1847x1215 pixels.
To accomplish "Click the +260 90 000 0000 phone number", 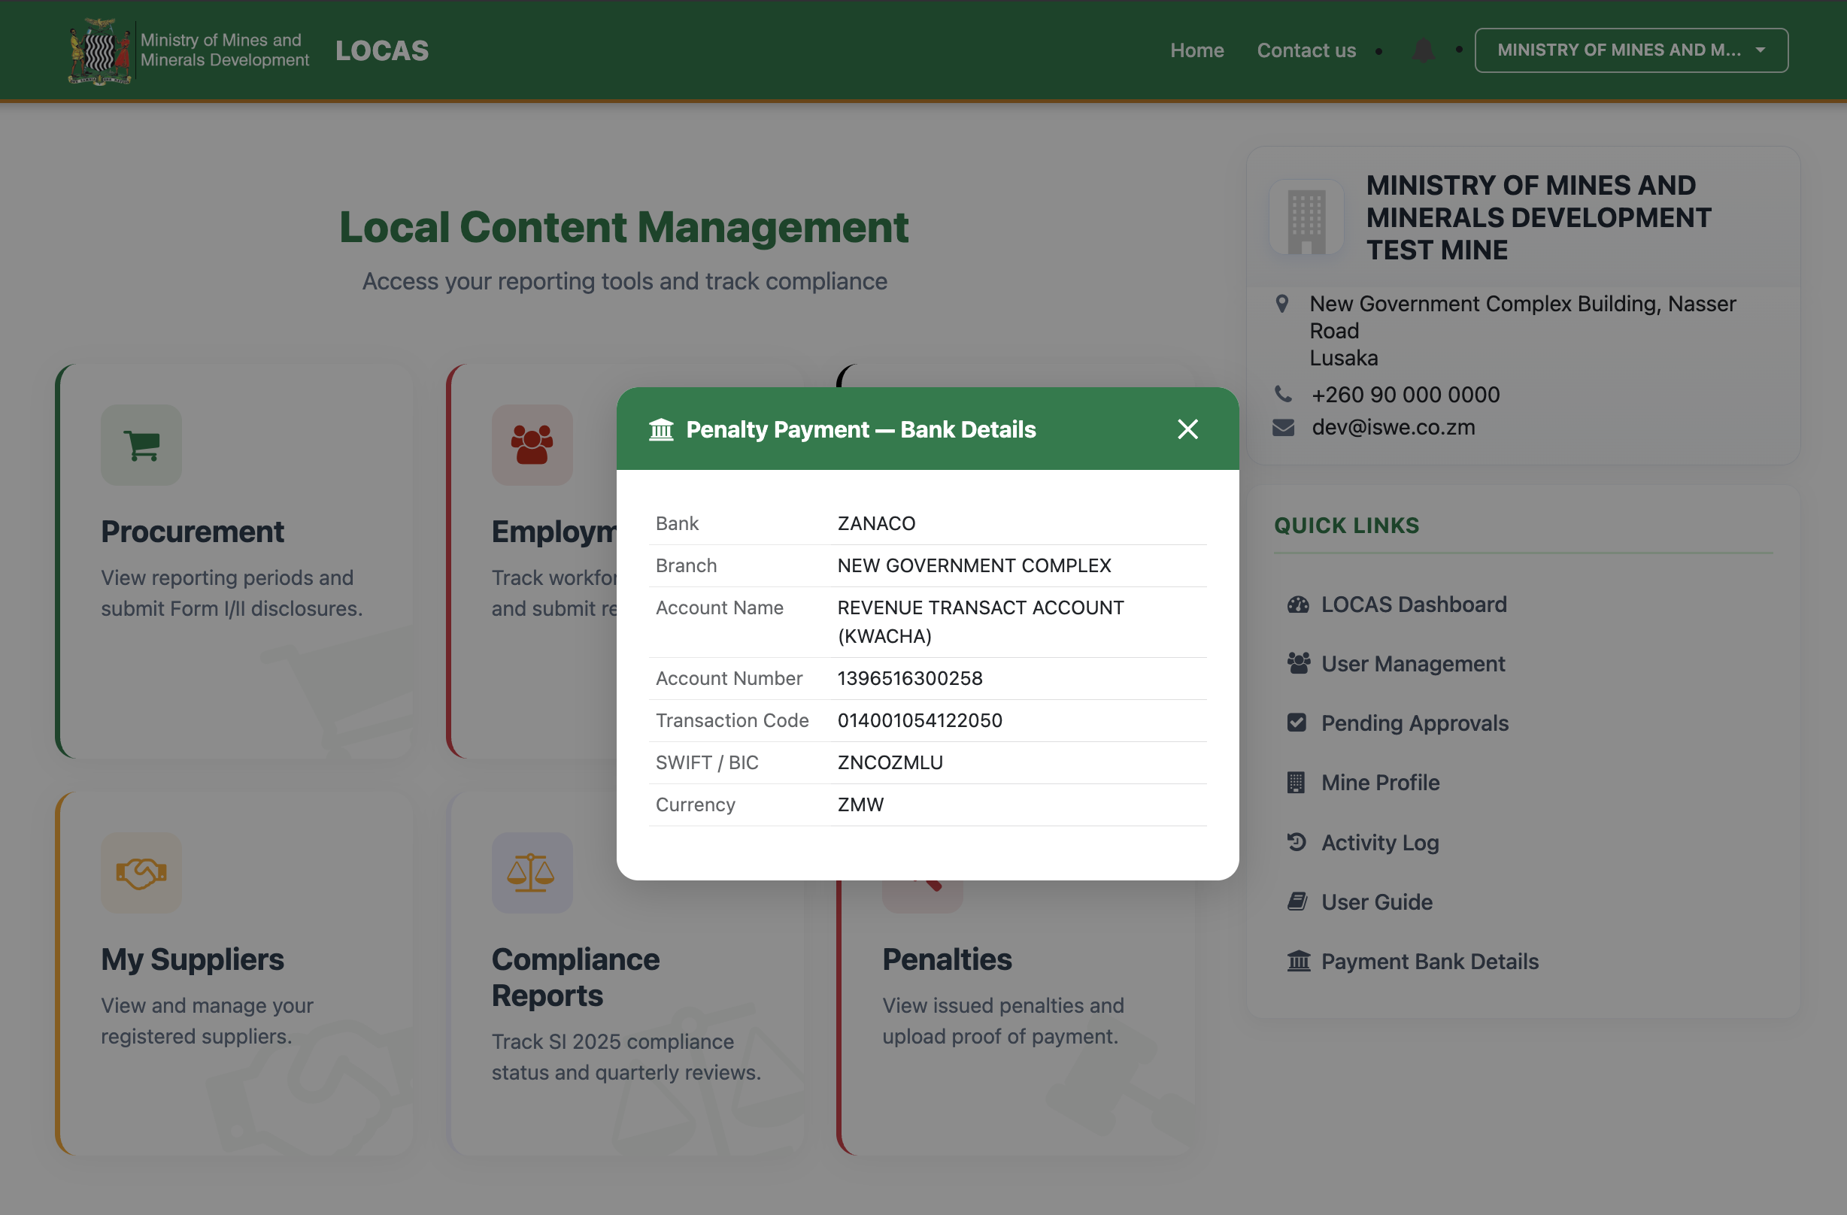I will pyautogui.click(x=1406, y=395).
